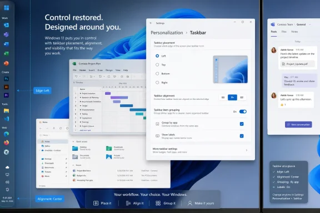Screen dimensions: 320x213
Task: Open Microsoft Edge from the taskbar
Action: pyautogui.click(x=6, y=134)
